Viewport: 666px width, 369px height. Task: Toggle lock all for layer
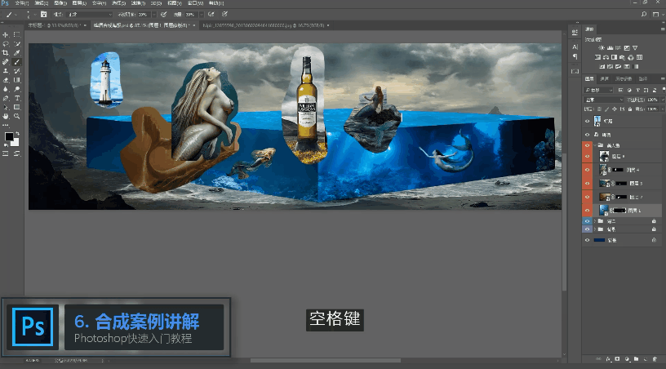(630, 109)
